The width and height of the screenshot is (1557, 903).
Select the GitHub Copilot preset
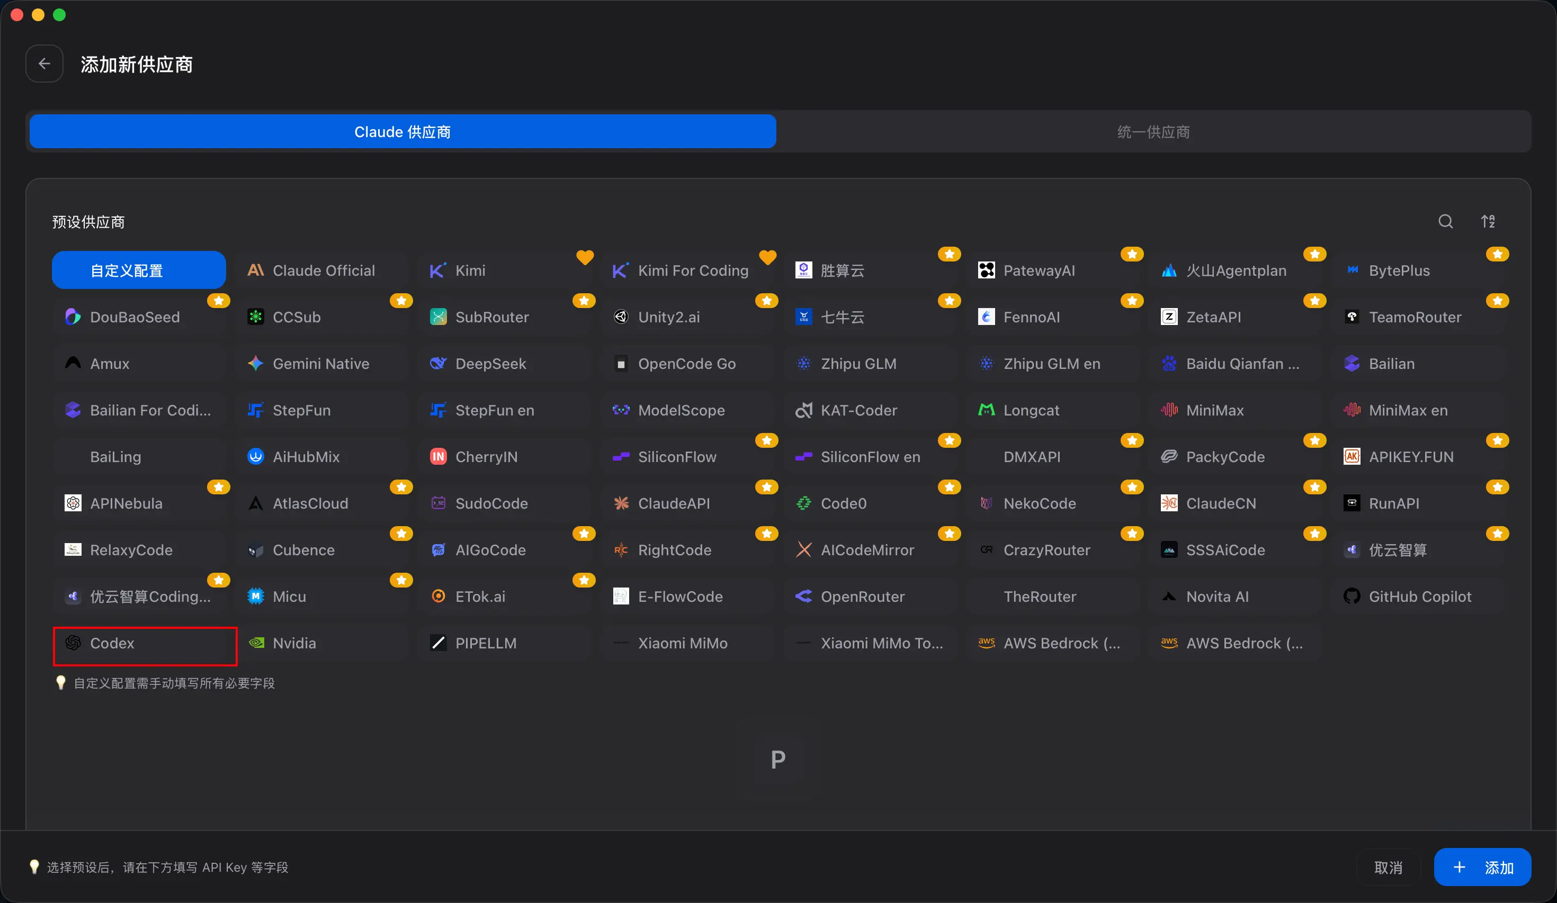coord(1419,596)
